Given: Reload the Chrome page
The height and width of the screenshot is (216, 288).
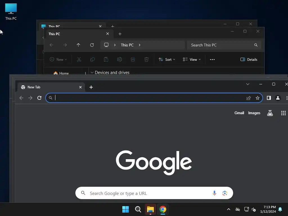Looking at the screenshot, I should (x=39, y=98).
